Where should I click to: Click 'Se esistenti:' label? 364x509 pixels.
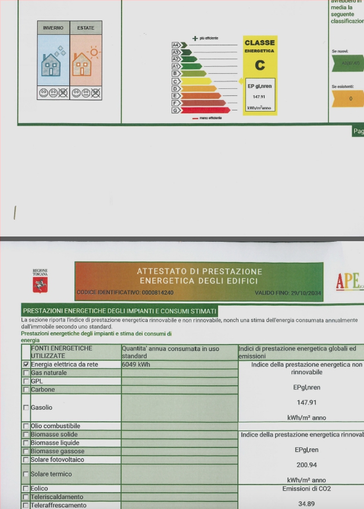pos(342,87)
